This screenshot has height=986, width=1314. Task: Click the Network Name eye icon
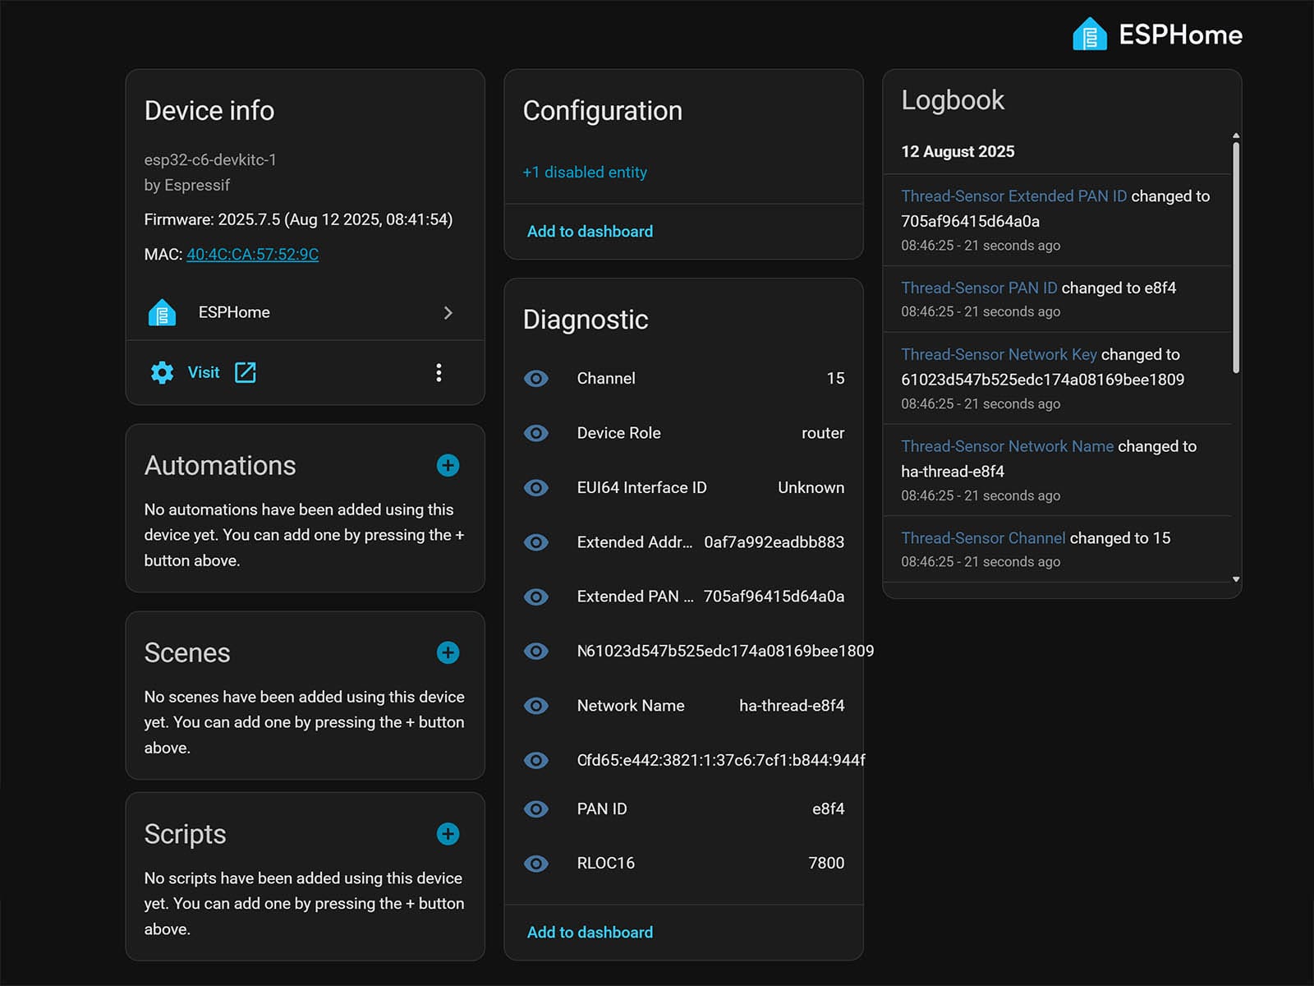tap(536, 706)
